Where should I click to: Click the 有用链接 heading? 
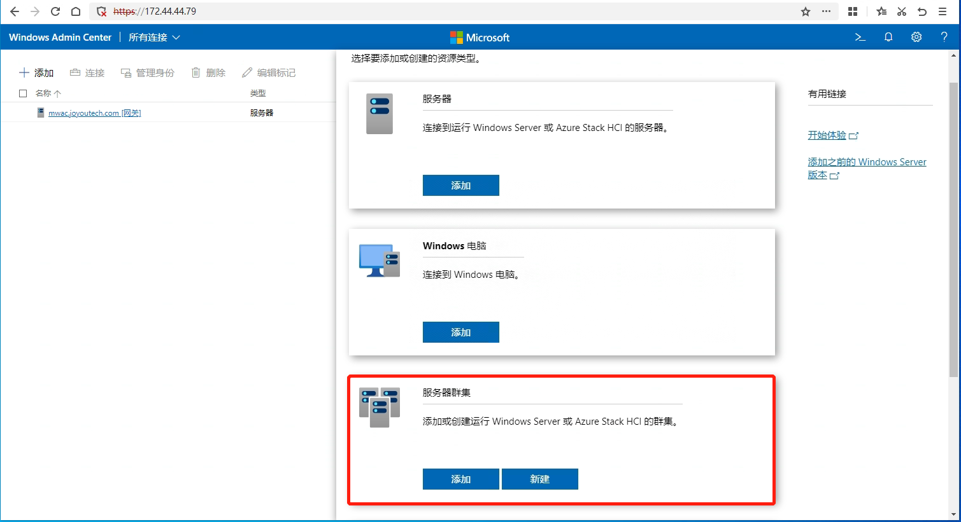[827, 93]
